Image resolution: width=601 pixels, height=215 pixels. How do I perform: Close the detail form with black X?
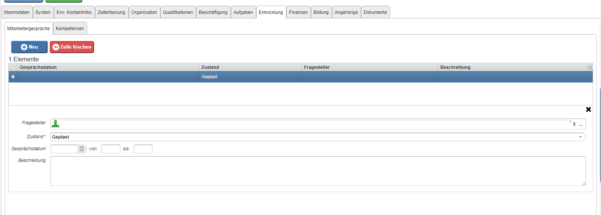click(588, 110)
